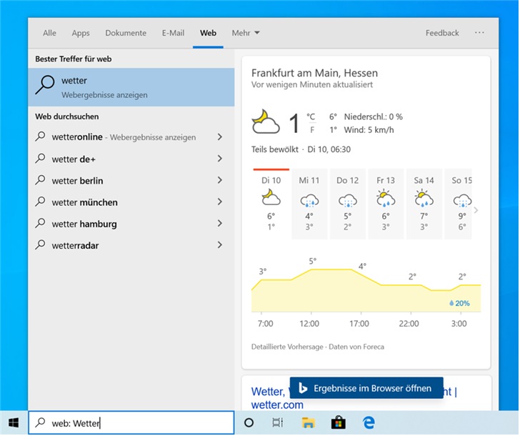
Task: Open more options ellipsis menu
Action: coord(479,33)
